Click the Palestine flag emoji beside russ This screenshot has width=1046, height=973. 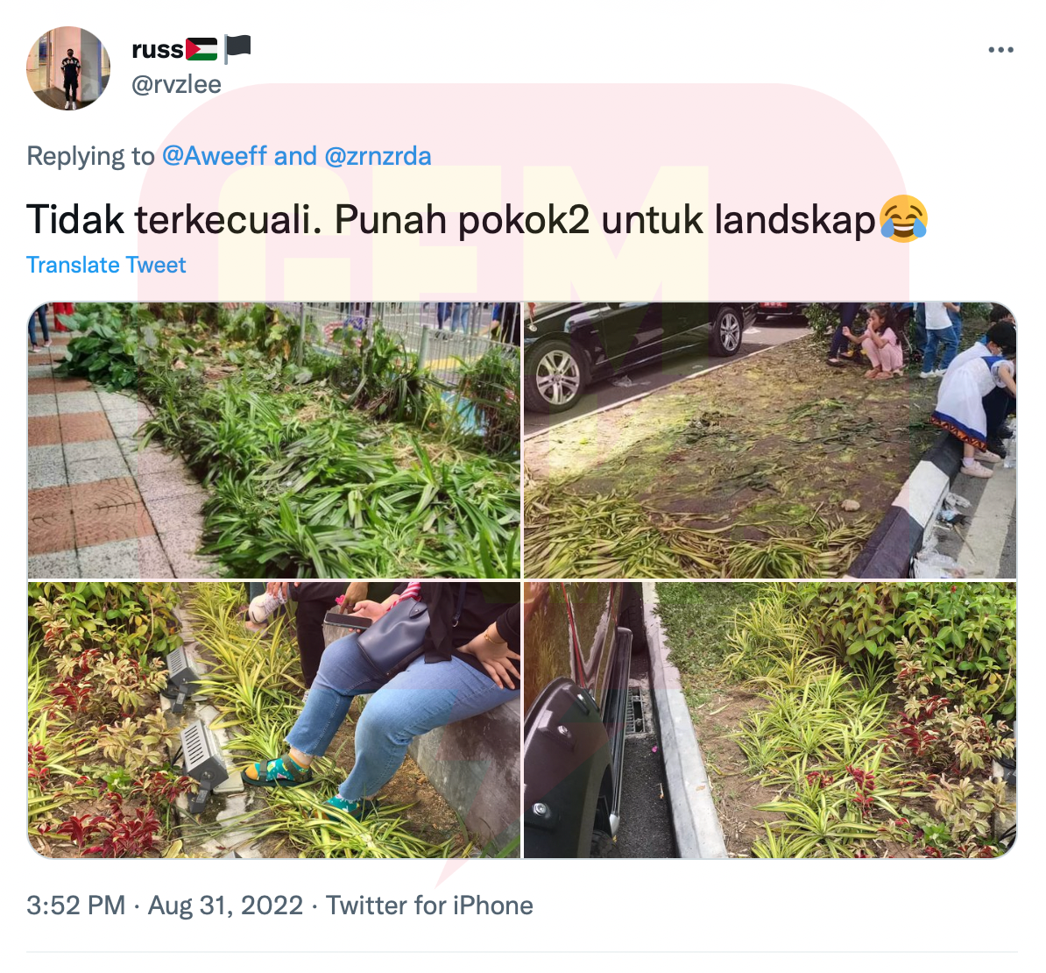point(201,49)
